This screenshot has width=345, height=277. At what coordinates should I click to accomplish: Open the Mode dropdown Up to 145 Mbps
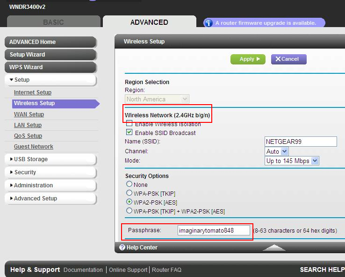tap(292, 161)
